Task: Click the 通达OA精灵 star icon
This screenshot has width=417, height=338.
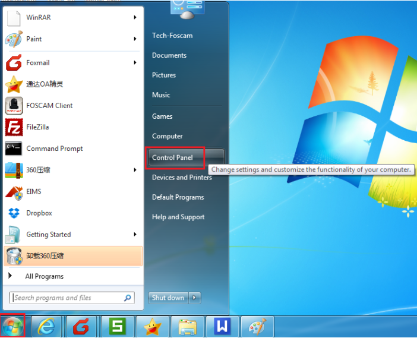Action: point(14,84)
